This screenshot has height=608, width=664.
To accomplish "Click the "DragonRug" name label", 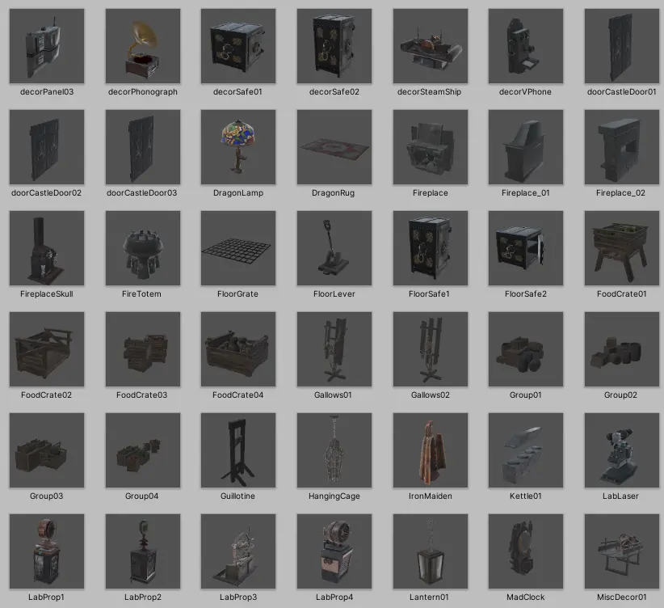I will click(x=333, y=193).
